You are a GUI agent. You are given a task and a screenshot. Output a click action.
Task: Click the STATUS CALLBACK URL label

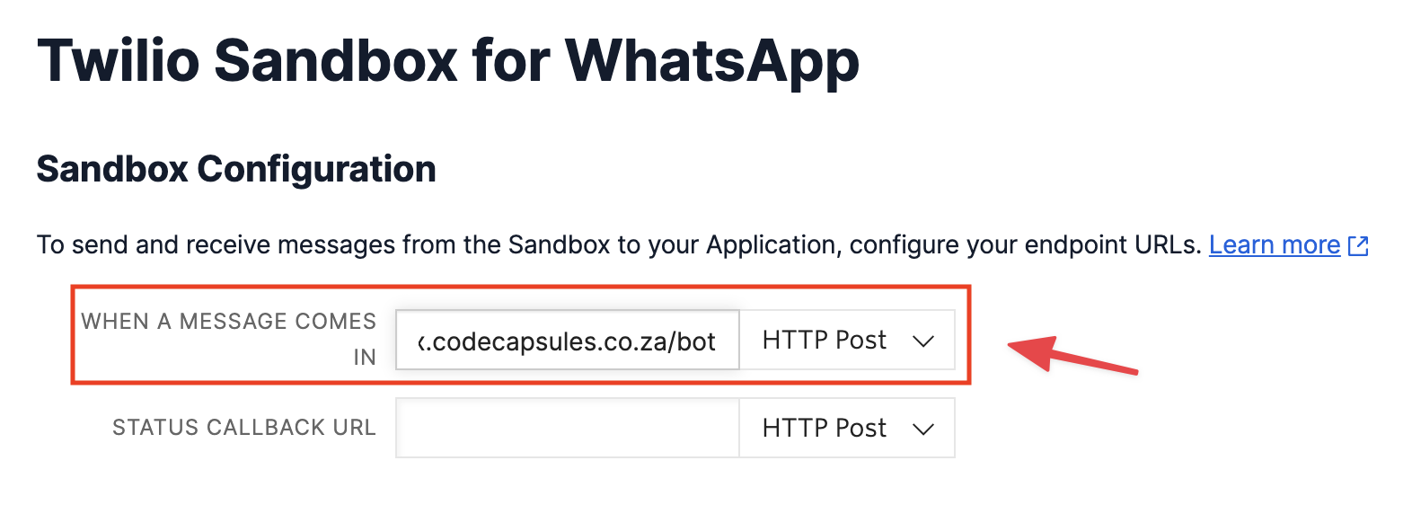243,428
